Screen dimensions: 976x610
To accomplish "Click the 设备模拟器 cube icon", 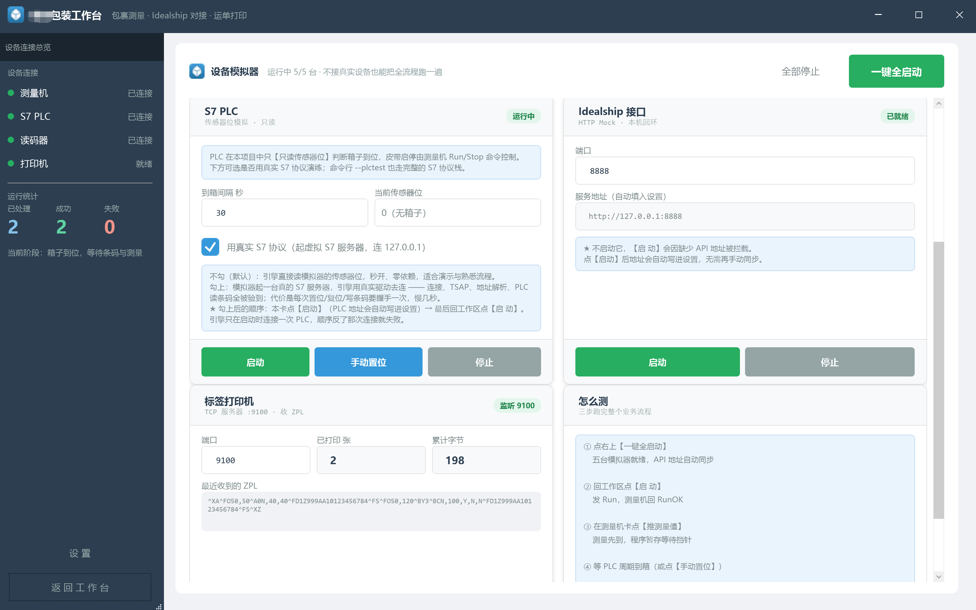I will pos(197,71).
